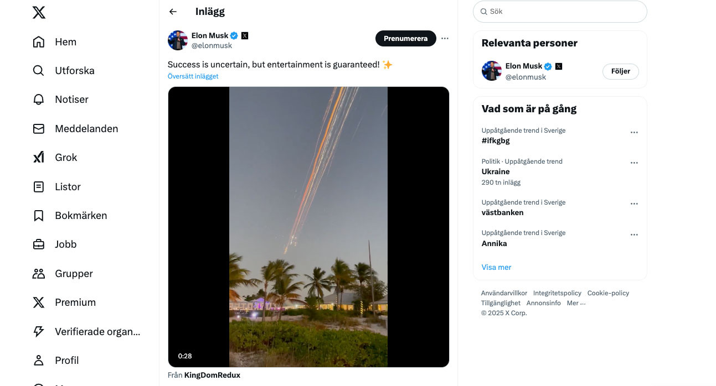The height and width of the screenshot is (386, 716).
Task: Open options menu for Ukraine trend
Action: [x=634, y=163]
